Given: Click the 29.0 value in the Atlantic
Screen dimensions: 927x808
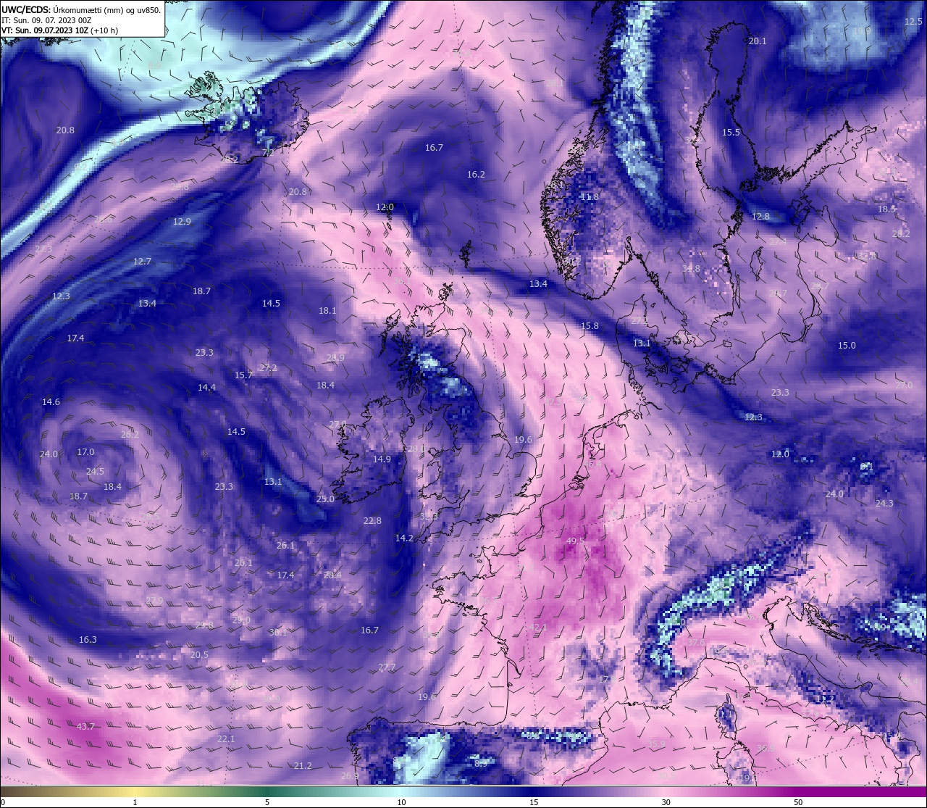Looking at the screenshot, I should (x=241, y=620).
